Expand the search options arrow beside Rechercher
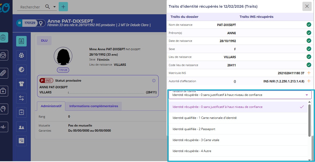315x162 pixels. (x=55, y=7)
